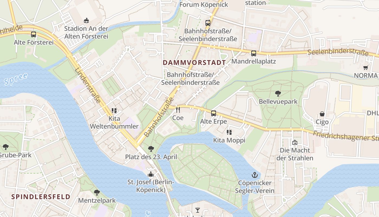379x217 pixels.
Task: Select the Forum Köpenick label
Action: [x=204, y=5]
